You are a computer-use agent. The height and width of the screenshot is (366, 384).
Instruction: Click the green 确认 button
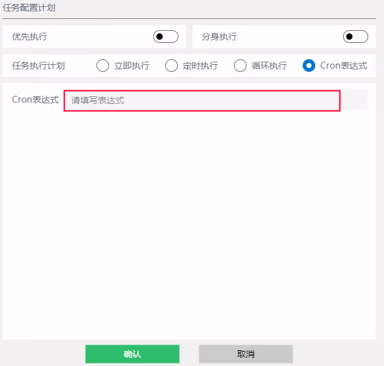coord(132,354)
